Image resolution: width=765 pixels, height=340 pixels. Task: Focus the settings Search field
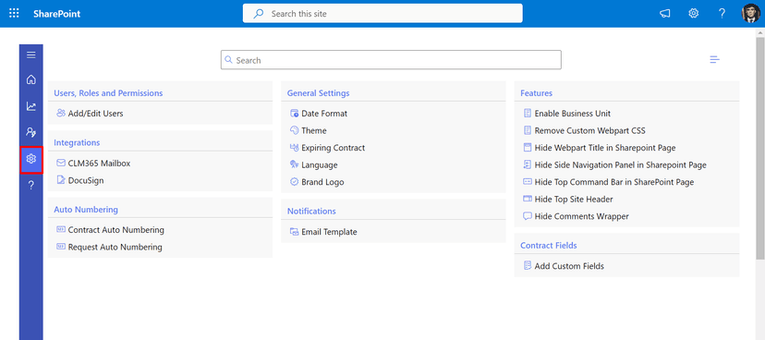pos(391,60)
